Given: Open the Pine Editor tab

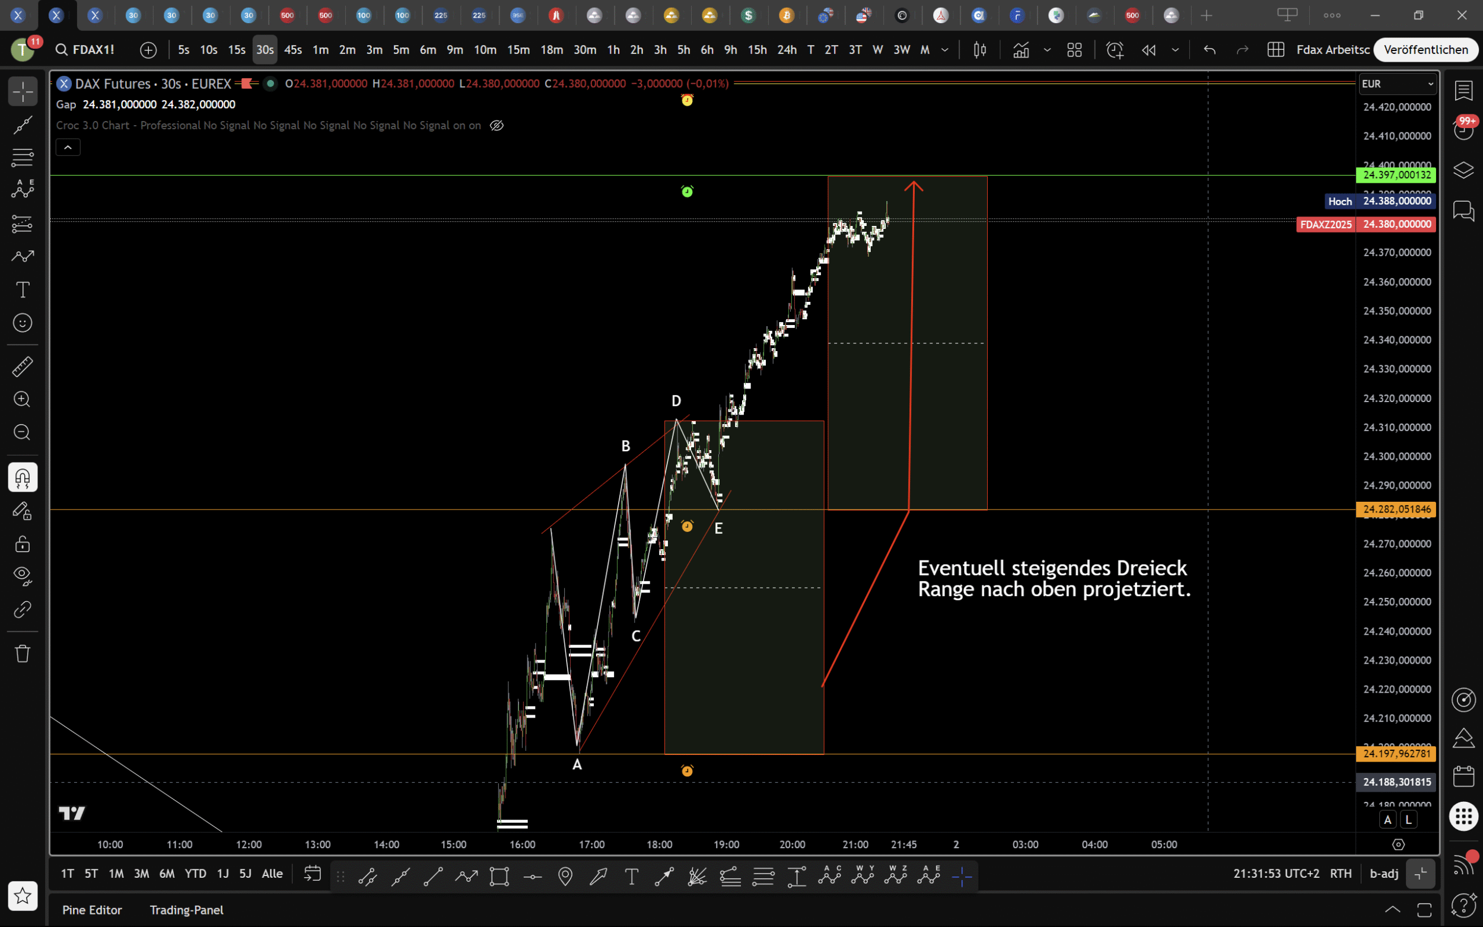Looking at the screenshot, I should pyautogui.click(x=92, y=910).
